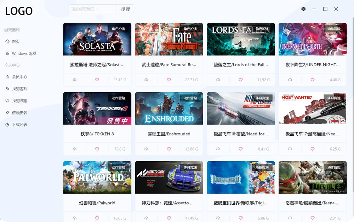This screenshot has height=222, width=354.
Task: Collapse the 游戏商城 section header
Action: [x=11, y=30]
